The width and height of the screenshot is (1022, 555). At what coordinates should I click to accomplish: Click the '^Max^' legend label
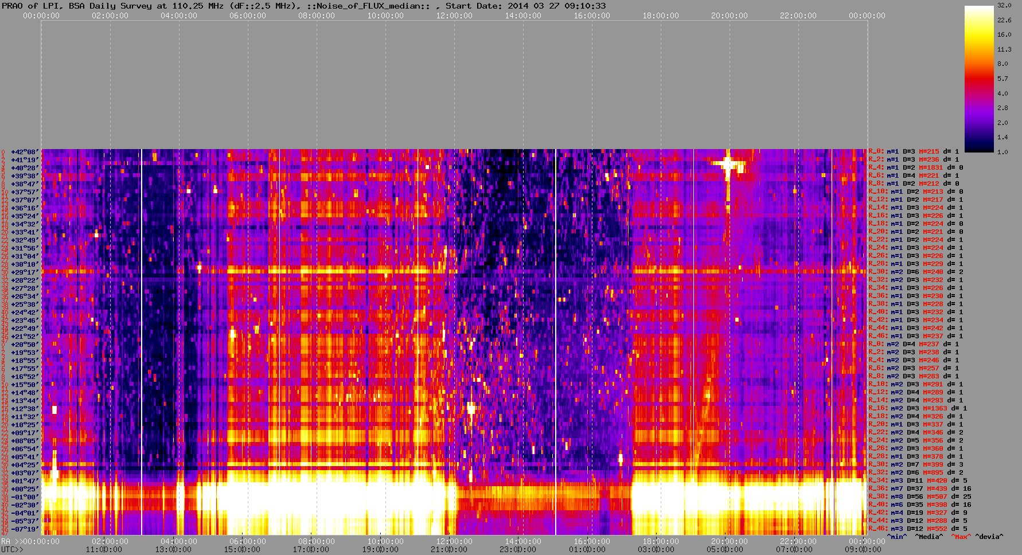[x=961, y=537]
